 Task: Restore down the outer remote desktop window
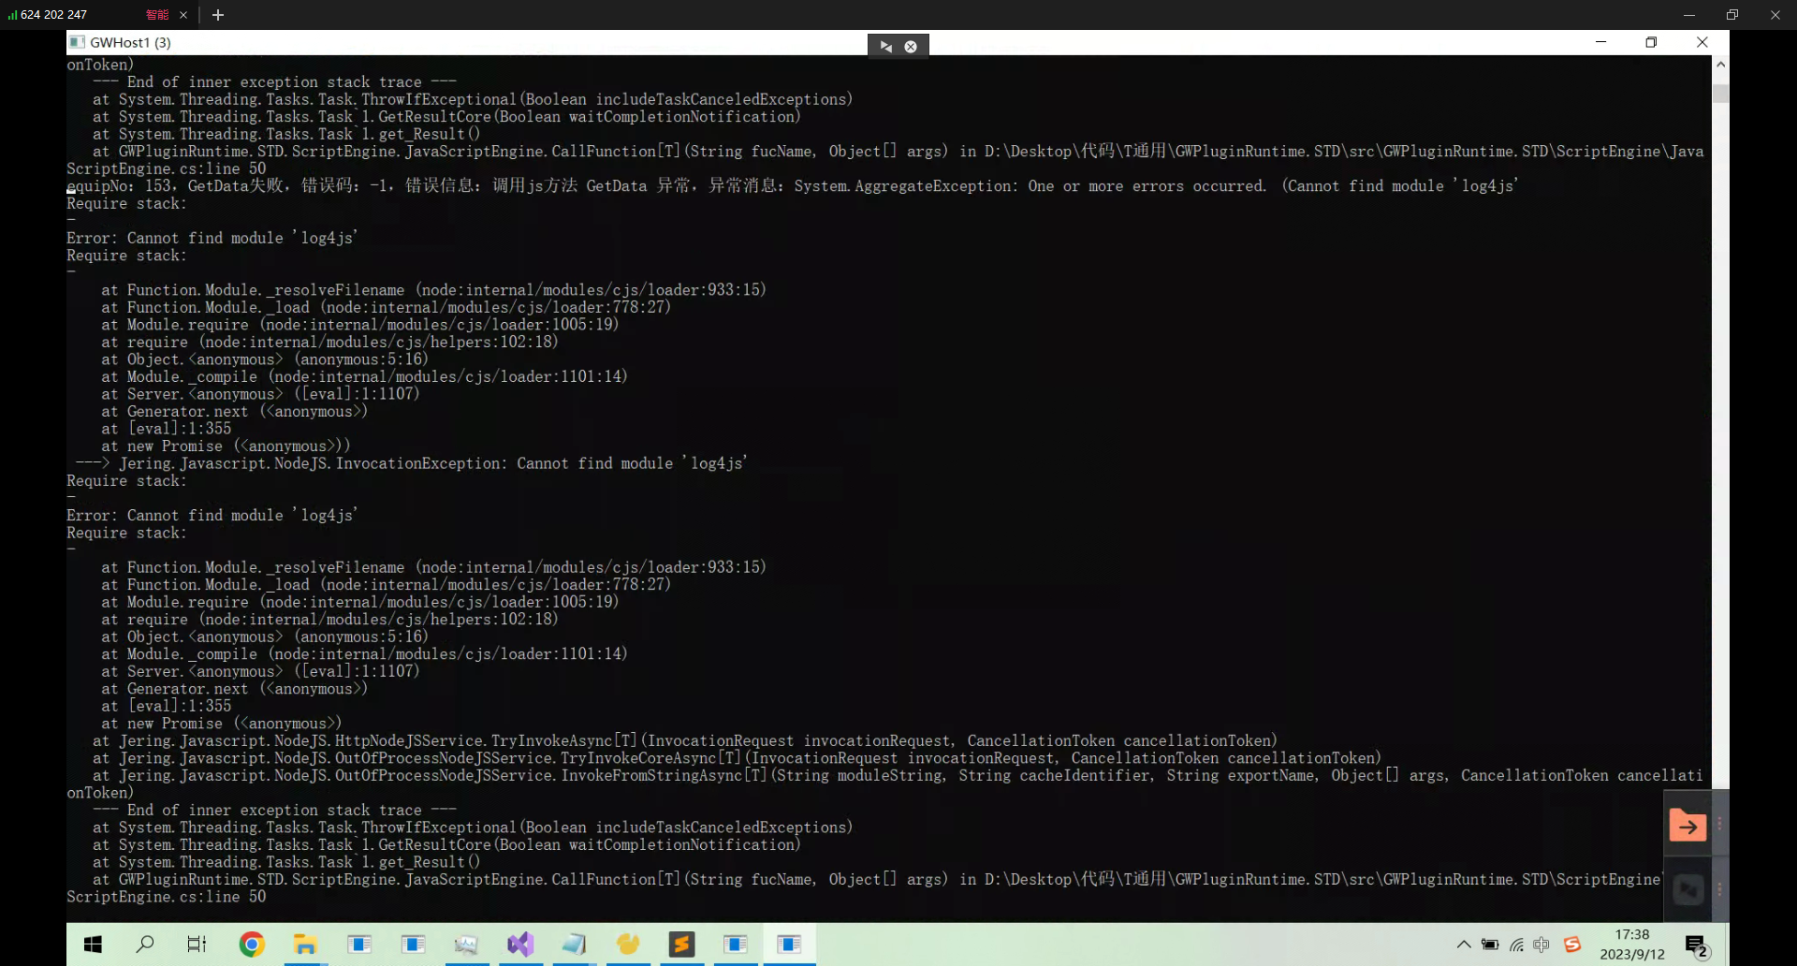click(x=1732, y=15)
